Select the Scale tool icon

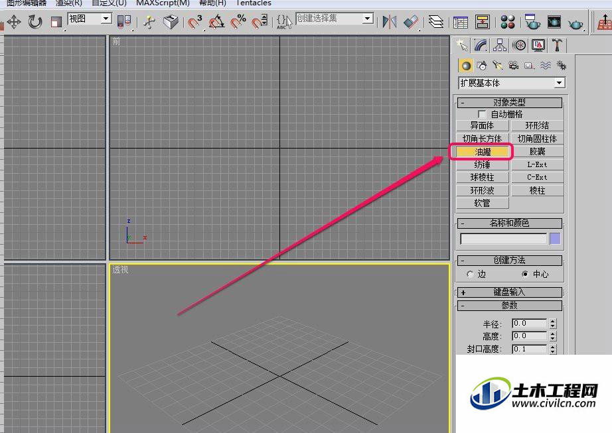[x=56, y=22]
